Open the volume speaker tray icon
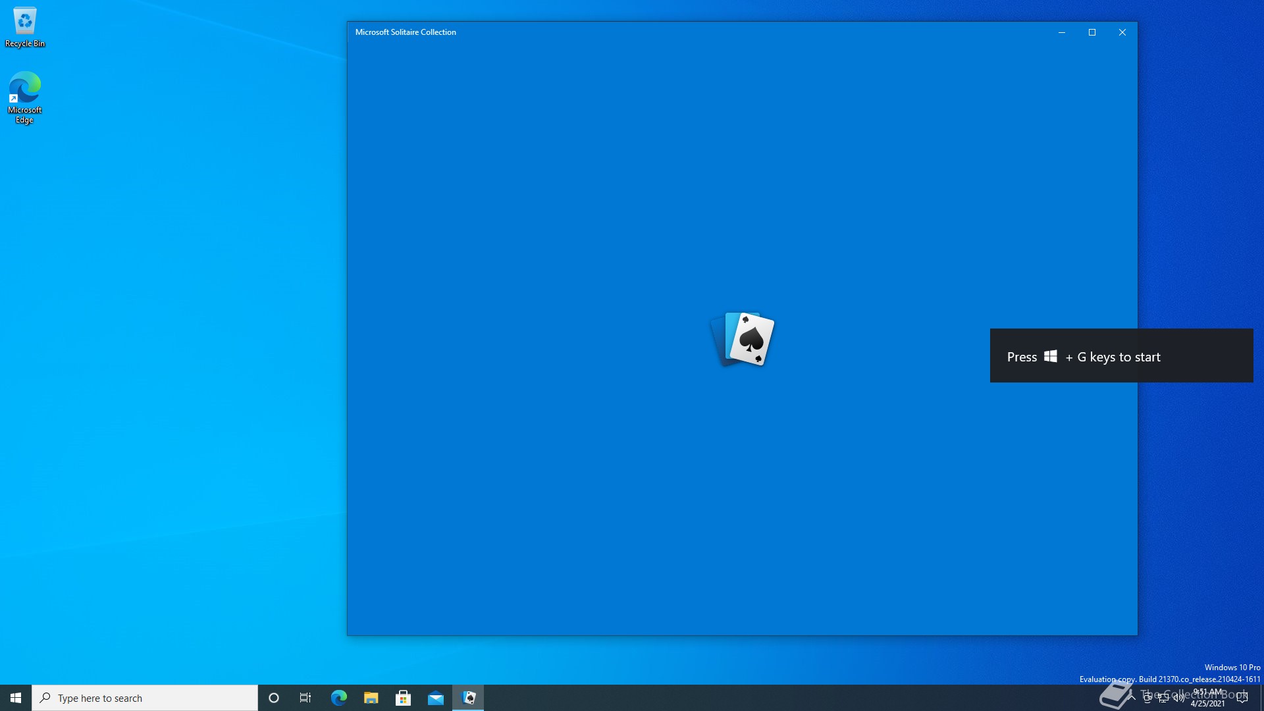1264x711 pixels. [x=1178, y=698]
